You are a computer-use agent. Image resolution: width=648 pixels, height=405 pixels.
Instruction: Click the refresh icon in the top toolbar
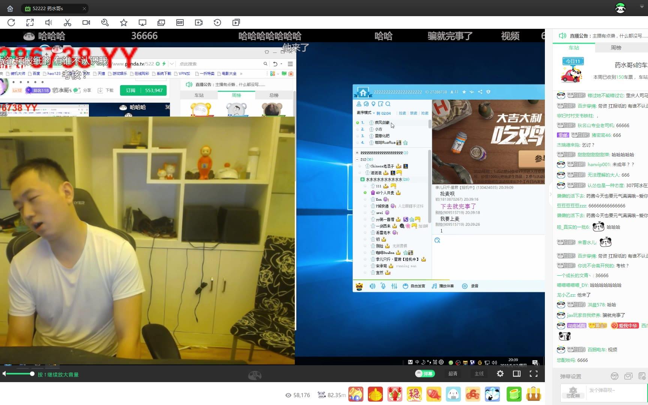pyautogui.click(x=11, y=22)
